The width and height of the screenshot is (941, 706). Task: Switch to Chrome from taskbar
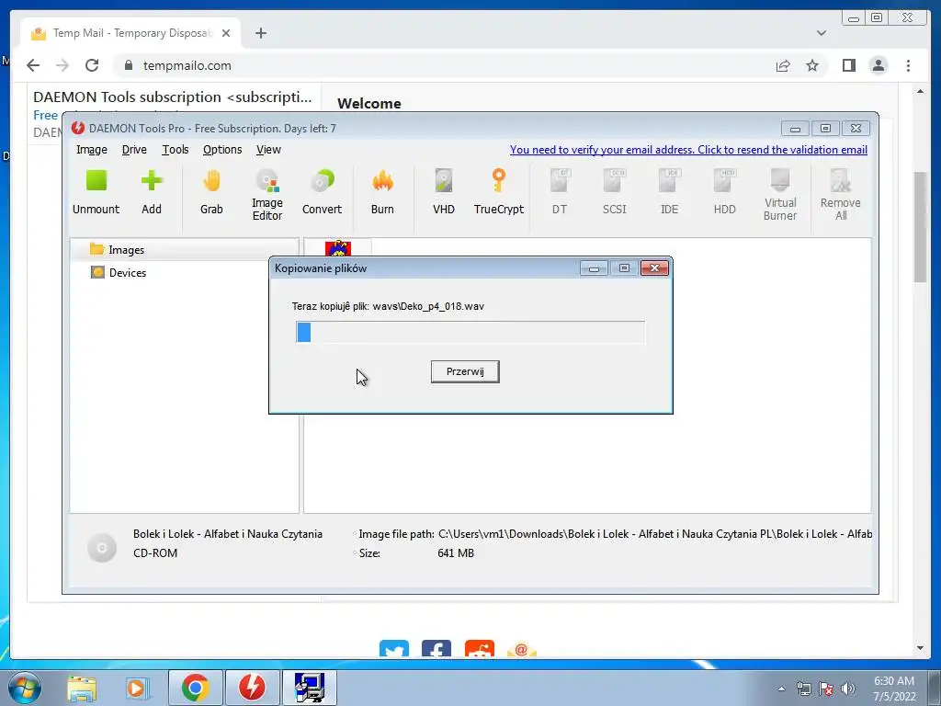pyautogui.click(x=195, y=688)
